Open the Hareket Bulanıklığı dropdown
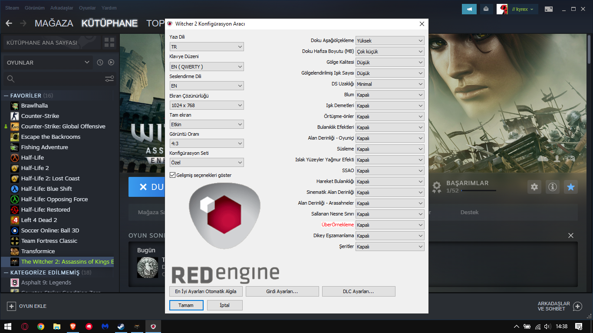The width and height of the screenshot is (593, 333). [x=390, y=181]
